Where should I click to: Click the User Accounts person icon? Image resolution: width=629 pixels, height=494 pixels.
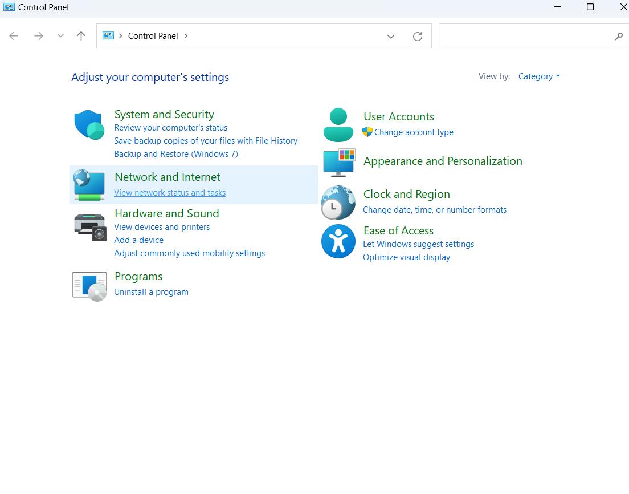tap(338, 125)
